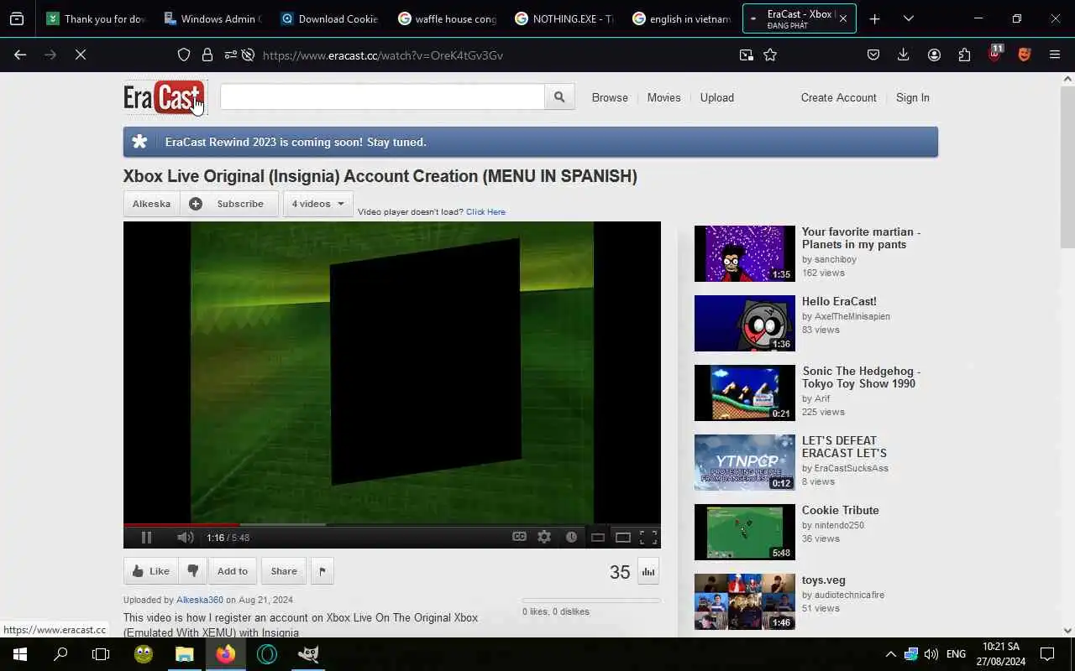The width and height of the screenshot is (1075, 671).
Task: Like the video
Action: tap(150, 571)
